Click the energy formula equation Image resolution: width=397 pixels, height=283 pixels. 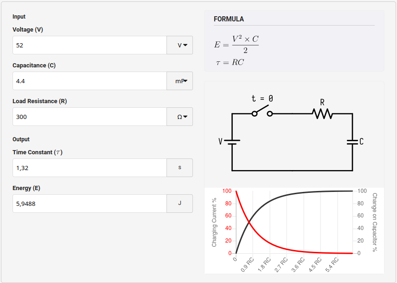[237, 45]
